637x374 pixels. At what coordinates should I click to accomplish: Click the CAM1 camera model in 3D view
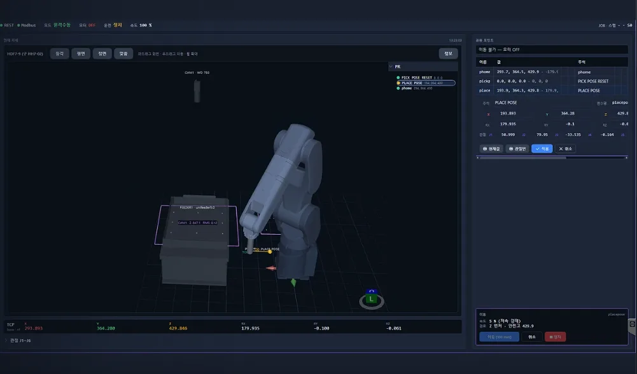[x=197, y=91]
